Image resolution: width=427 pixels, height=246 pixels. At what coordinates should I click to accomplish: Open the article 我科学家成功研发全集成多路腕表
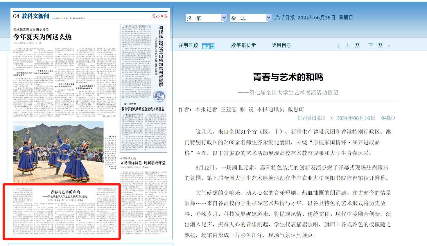(143, 109)
